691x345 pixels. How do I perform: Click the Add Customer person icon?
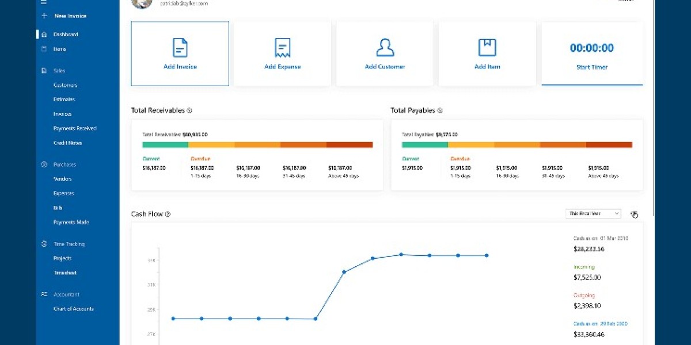click(x=385, y=48)
